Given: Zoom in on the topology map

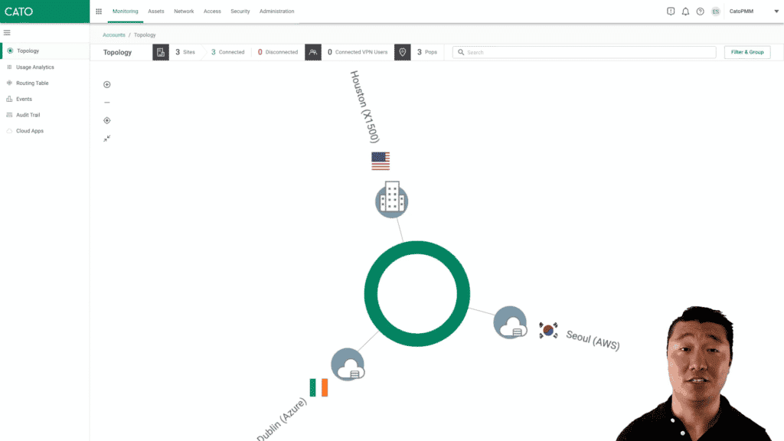Looking at the screenshot, I should point(107,84).
